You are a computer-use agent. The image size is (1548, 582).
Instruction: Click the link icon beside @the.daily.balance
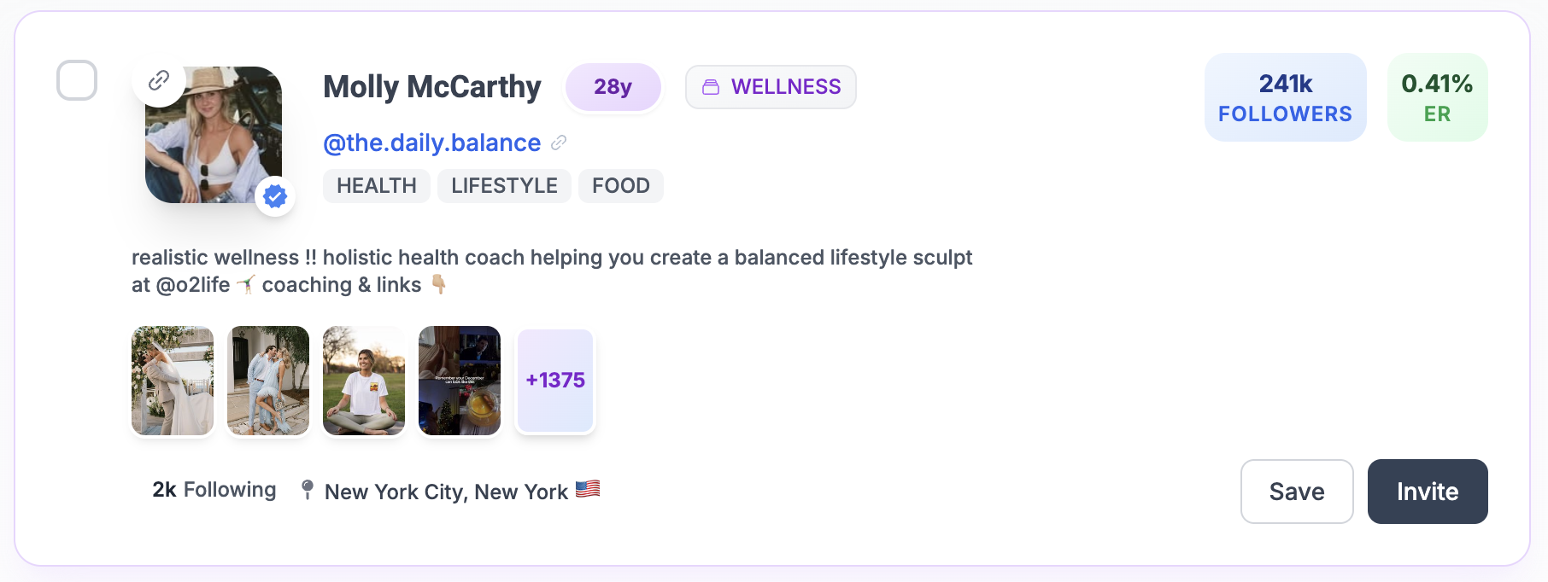[x=560, y=143]
